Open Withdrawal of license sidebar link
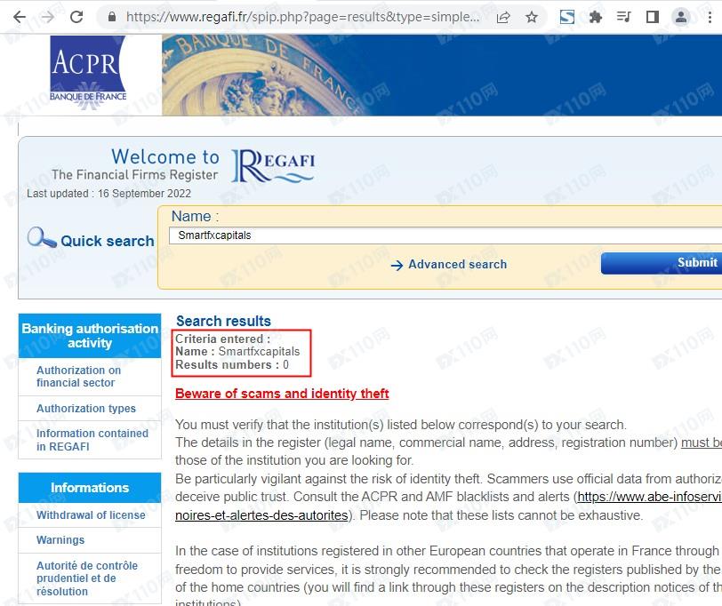 point(91,515)
